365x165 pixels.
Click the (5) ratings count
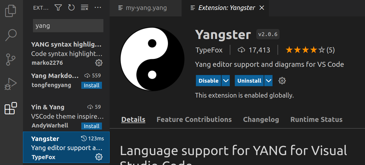click(330, 50)
